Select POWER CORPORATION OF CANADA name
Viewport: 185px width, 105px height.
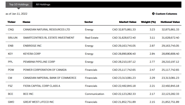pos(45,70)
